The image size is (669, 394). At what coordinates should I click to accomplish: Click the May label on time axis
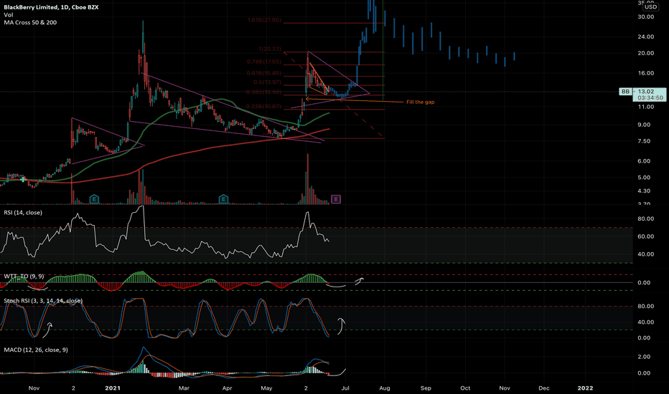(266, 388)
